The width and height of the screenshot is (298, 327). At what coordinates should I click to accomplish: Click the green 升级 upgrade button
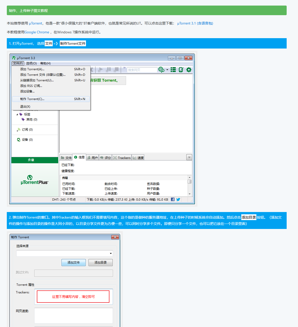(35, 160)
